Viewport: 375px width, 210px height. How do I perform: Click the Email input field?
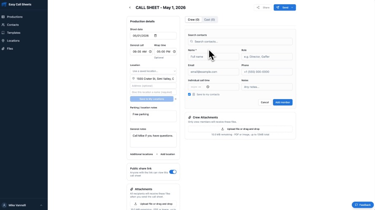pyautogui.click(x=213, y=72)
